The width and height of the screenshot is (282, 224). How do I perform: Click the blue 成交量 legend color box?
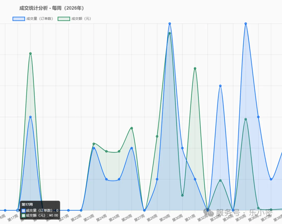[19, 19]
